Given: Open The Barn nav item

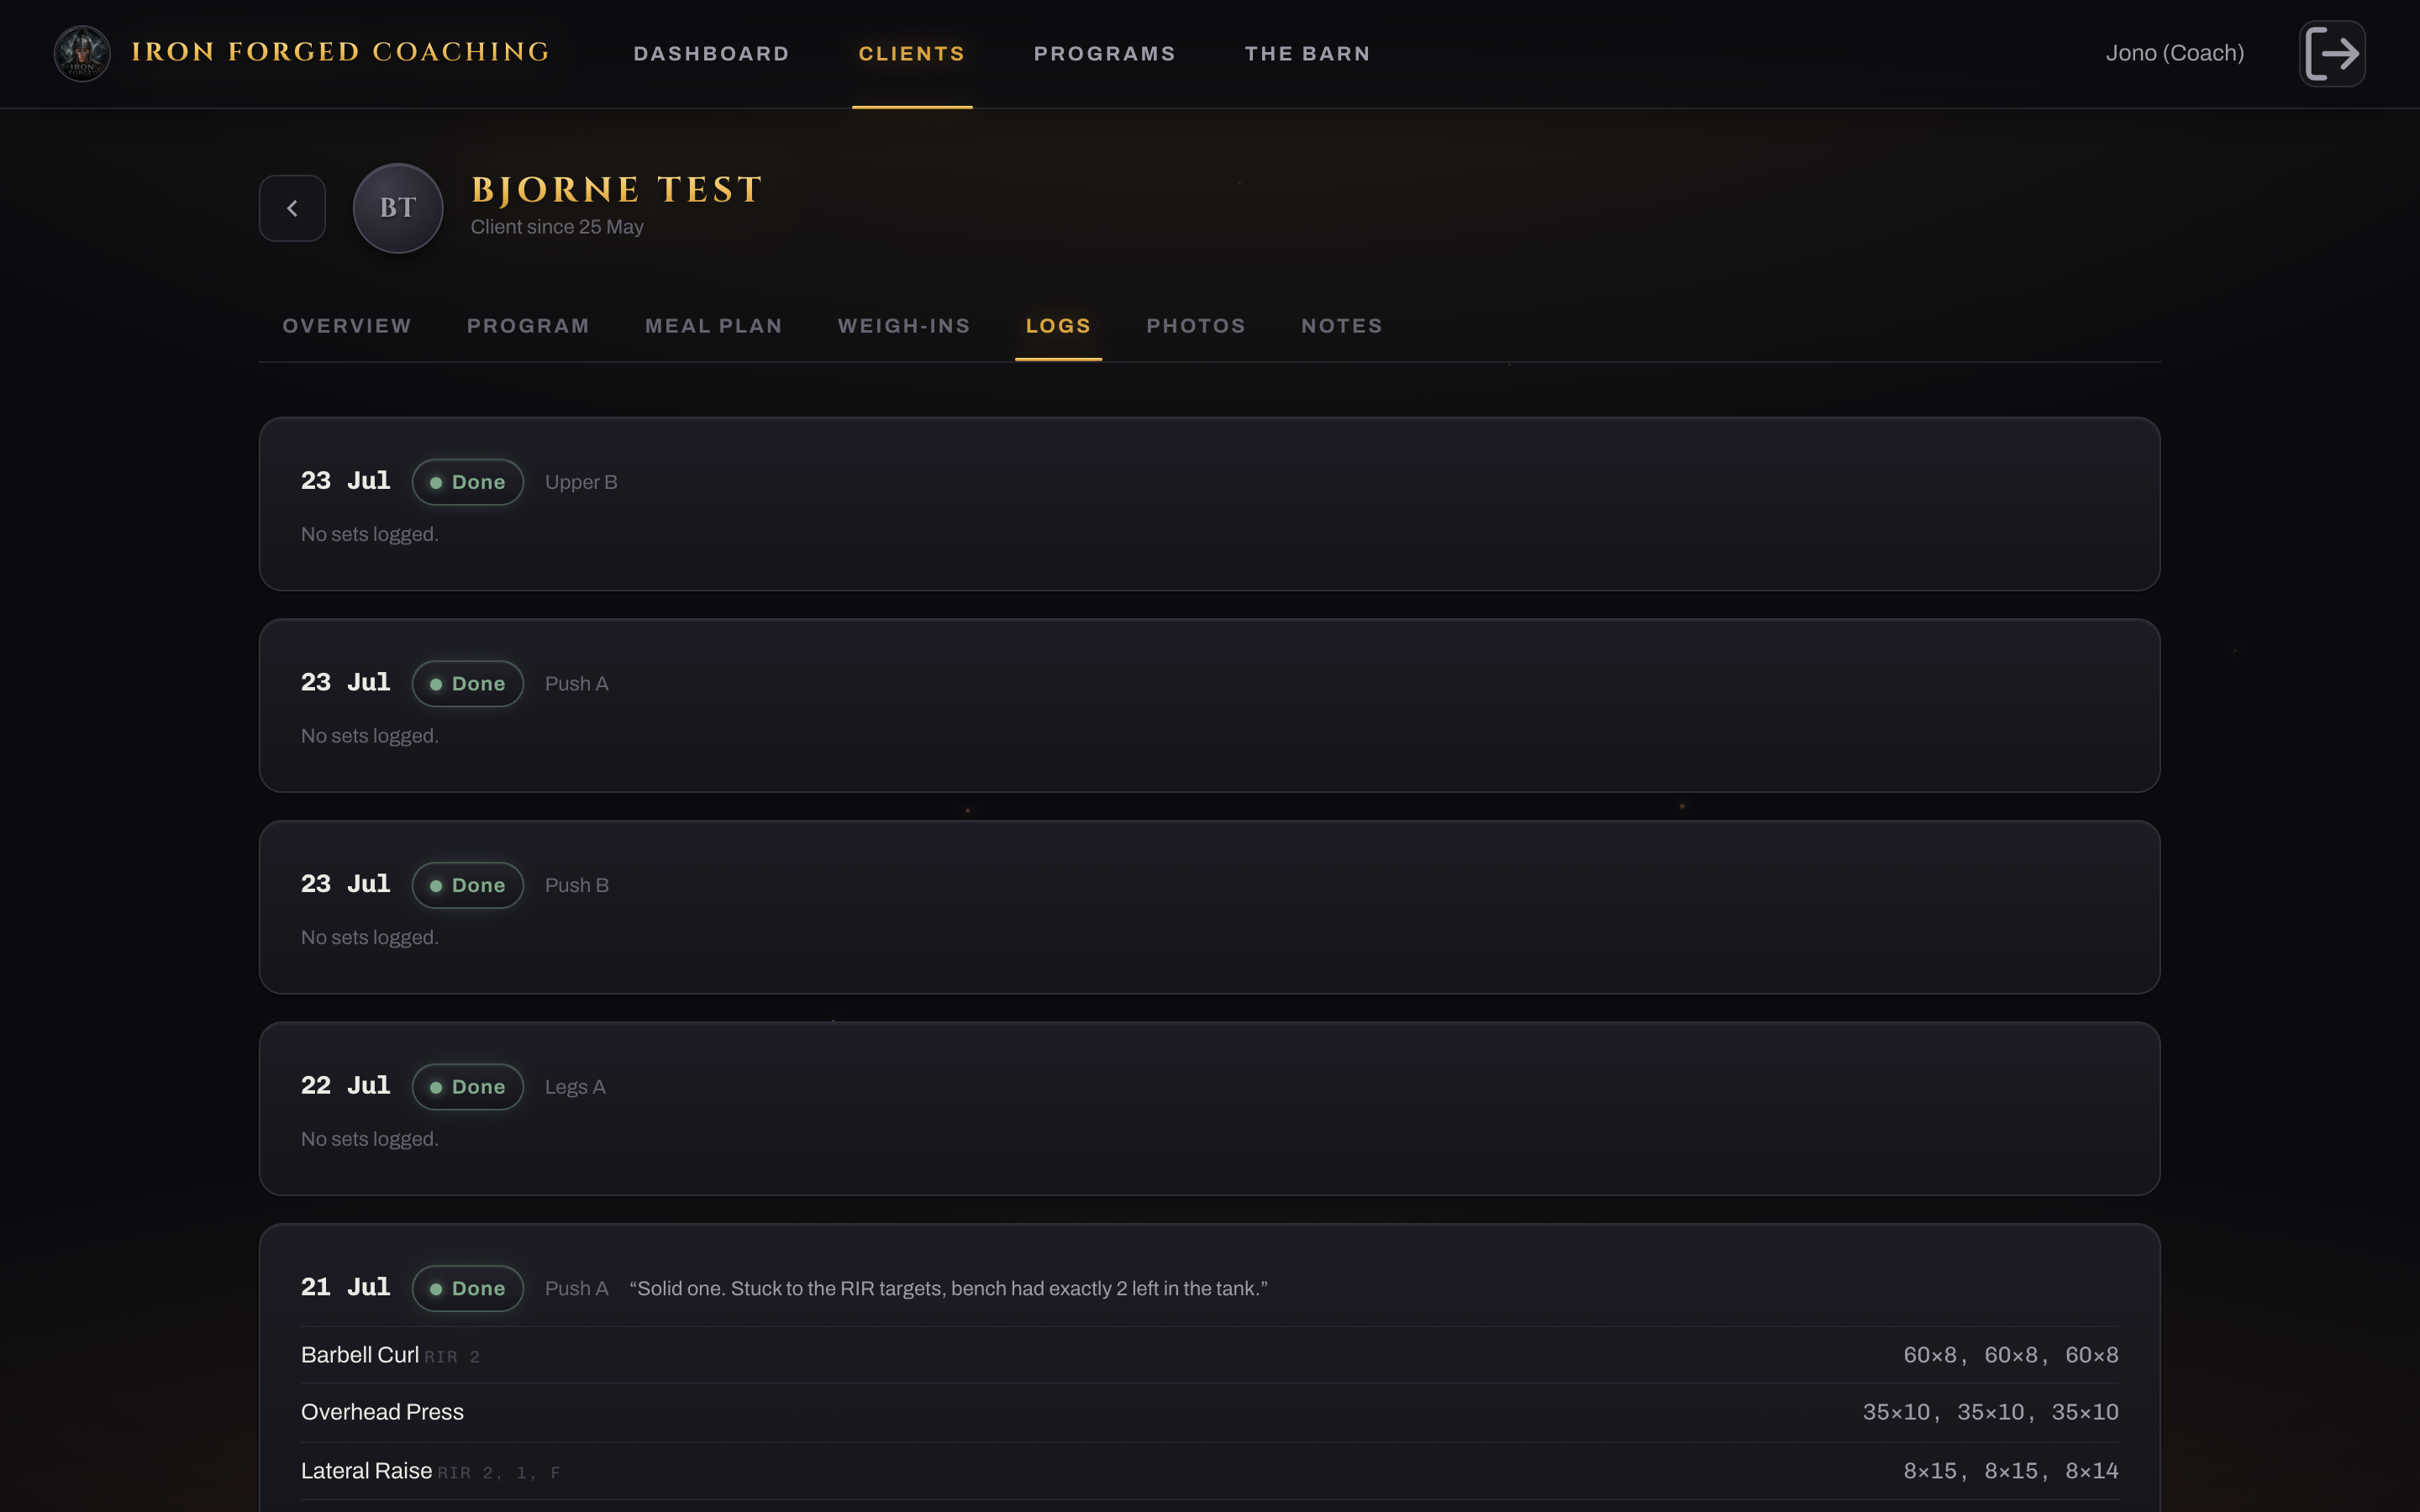Looking at the screenshot, I should click(1307, 54).
